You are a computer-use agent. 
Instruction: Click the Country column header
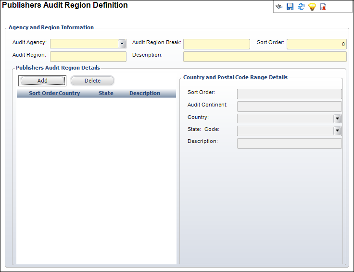(x=69, y=93)
